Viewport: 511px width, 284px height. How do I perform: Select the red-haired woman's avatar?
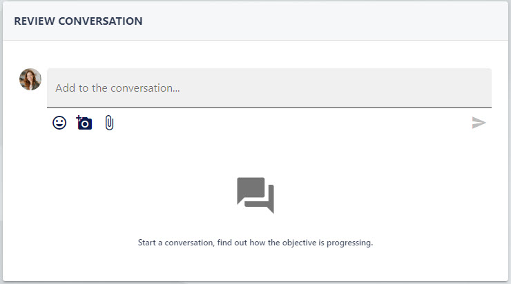pos(30,79)
